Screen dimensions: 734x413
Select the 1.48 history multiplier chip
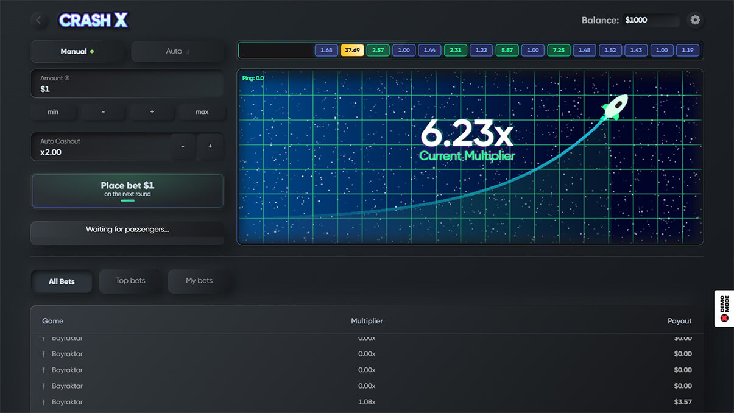[x=585, y=50]
